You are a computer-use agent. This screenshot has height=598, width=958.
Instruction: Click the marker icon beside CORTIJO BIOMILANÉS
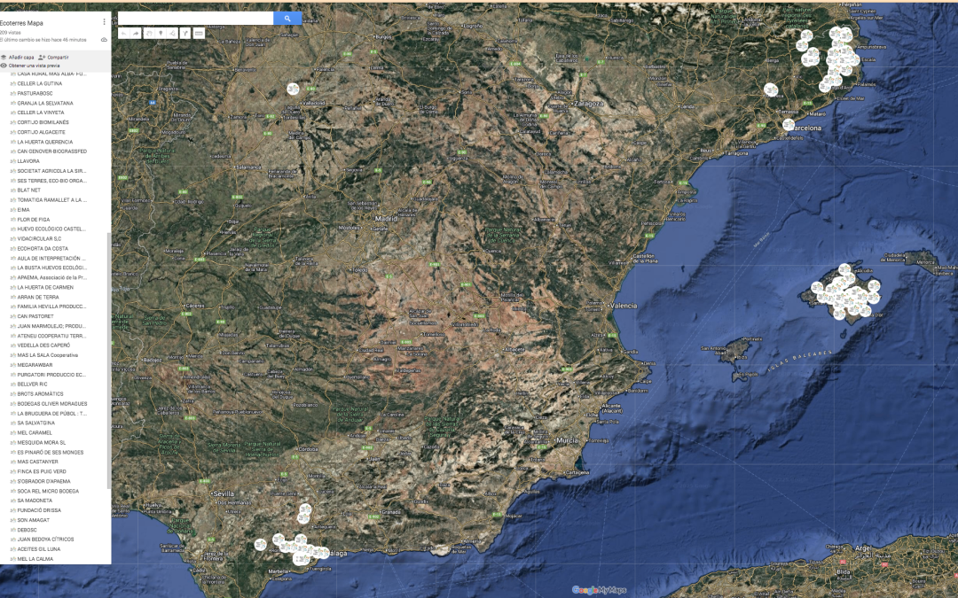[x=12, y=122]
